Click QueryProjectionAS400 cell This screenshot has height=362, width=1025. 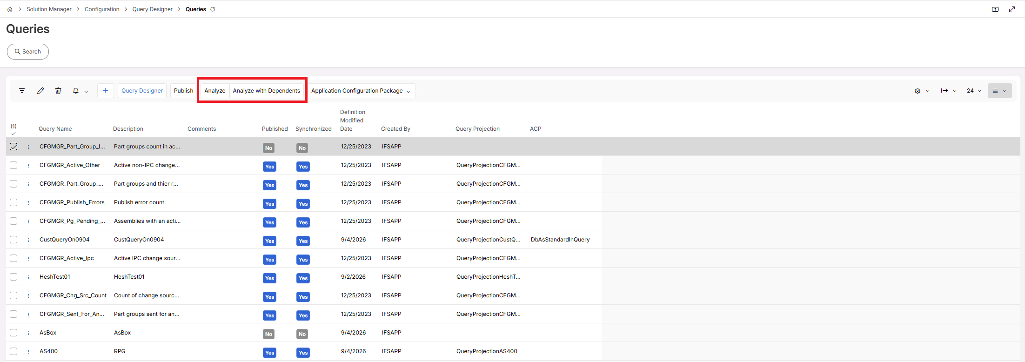point(487,351)
